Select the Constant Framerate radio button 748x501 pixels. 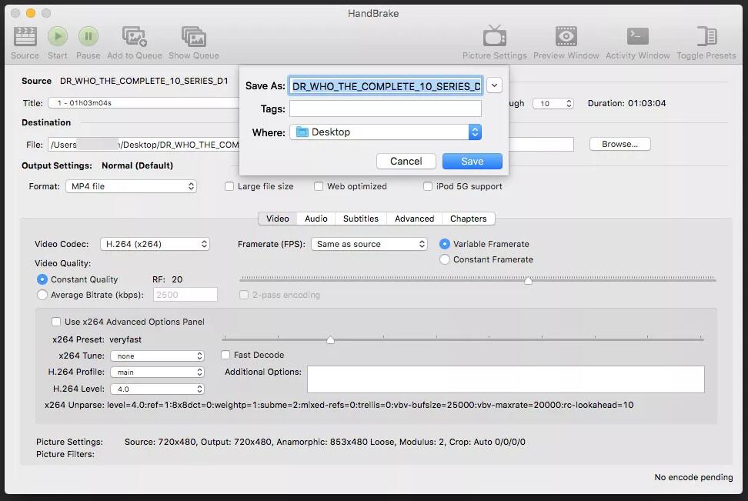tap(445, 259)
